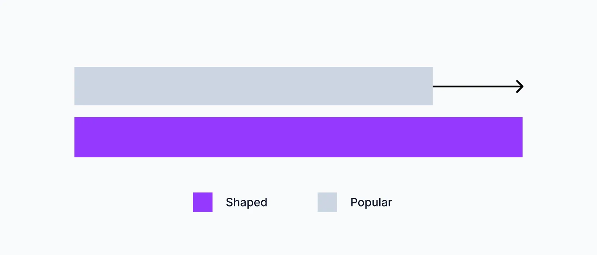Click the Popular legend label text
The image size is (597, 255).
click(371, 202)
